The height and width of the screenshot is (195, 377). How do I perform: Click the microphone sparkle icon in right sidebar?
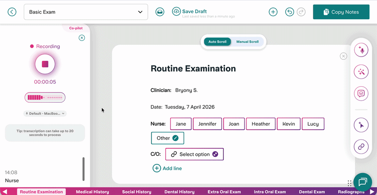(x=361, y=50)
